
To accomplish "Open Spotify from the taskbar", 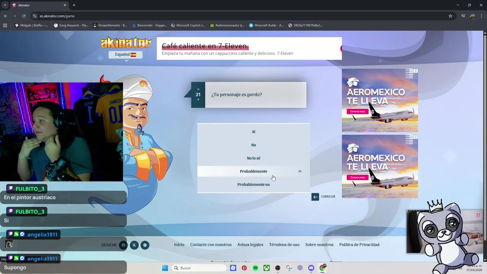I will point(255,268).
